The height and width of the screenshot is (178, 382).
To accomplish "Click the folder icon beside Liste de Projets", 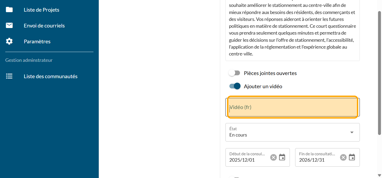I will coord(9,10).
